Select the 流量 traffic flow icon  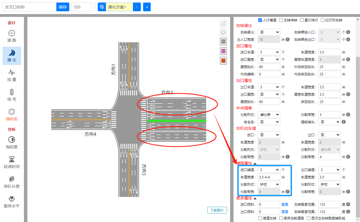[x=12, y=75]
